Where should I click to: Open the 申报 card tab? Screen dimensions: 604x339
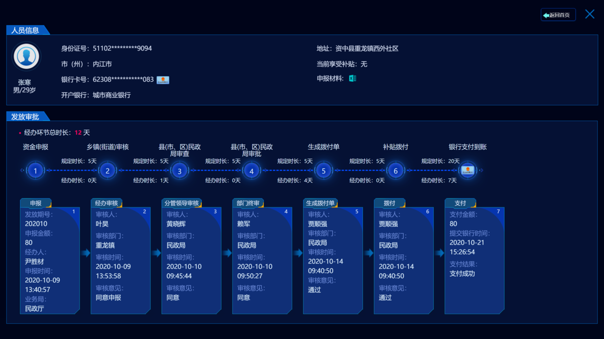36,203
